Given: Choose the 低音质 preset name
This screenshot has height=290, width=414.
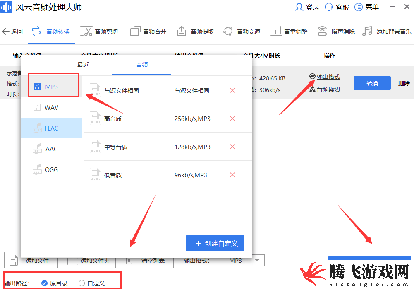Looking at the screenshot, I should pyautogui.click(x=113, y=175).
